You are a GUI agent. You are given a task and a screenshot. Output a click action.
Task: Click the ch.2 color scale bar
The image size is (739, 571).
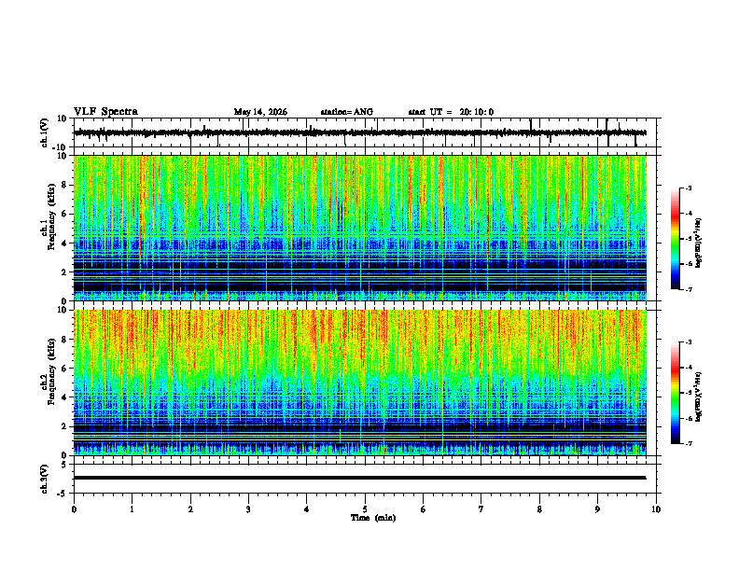pos(675,393)
